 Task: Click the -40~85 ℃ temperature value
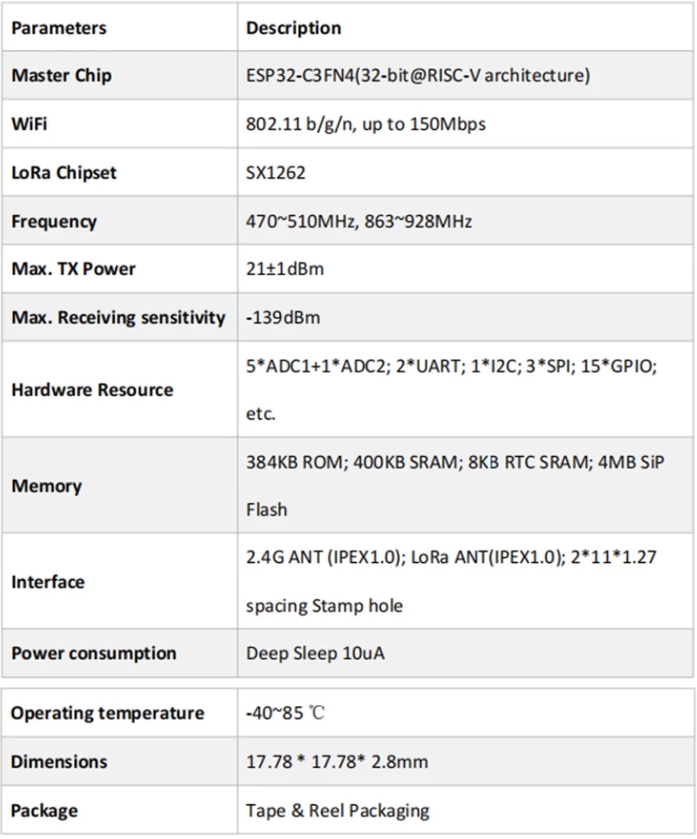[286, 714]
